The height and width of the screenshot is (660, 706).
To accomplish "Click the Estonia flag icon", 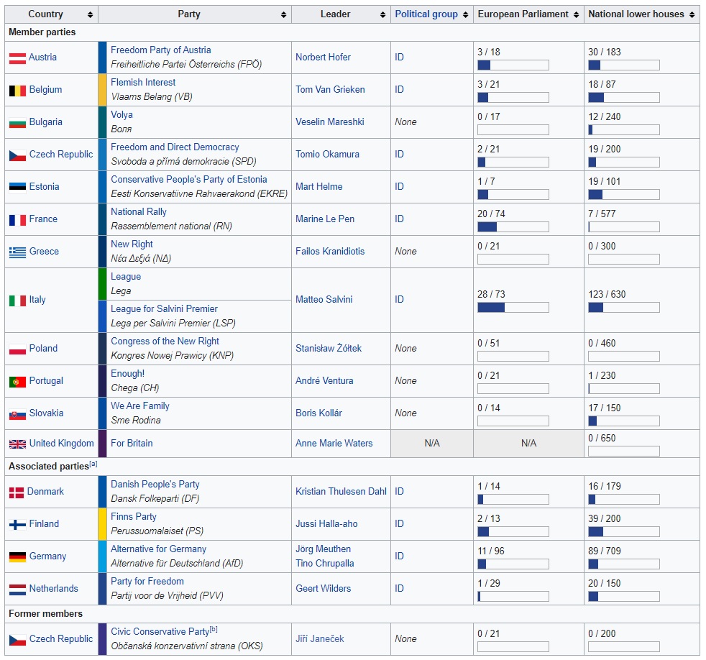I will [x=17, y=187].
